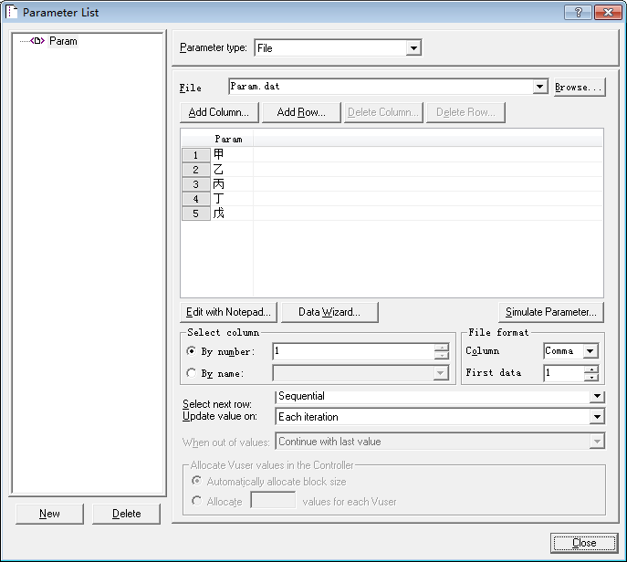Click the cell containing 乙
Image resolution: width=627 pixels, height=562 pixels.
pyautogui.click(x=232, y=169)
